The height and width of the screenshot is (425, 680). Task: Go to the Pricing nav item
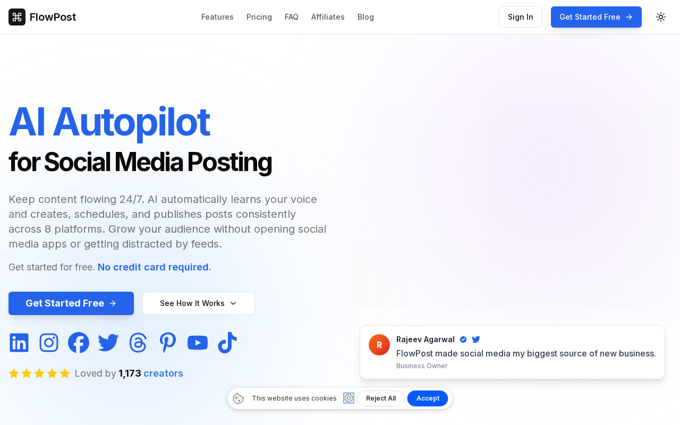[259, 17]
